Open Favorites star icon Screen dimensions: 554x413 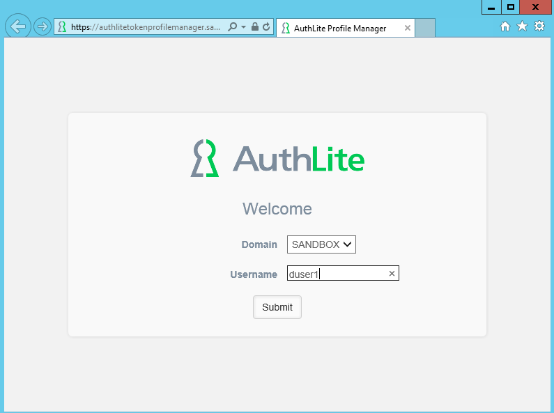coord(522,26)
